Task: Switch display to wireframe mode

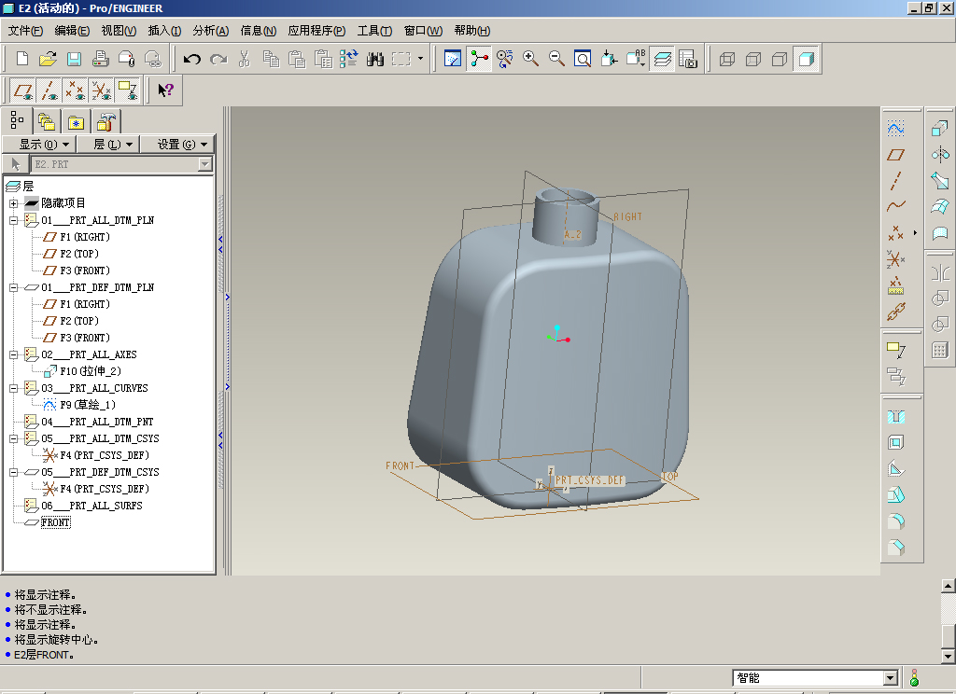Action: (727, 59)
